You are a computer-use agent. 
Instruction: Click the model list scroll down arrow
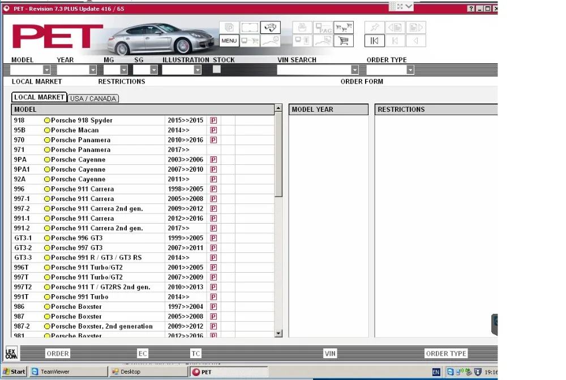click(x=278, y=334)
